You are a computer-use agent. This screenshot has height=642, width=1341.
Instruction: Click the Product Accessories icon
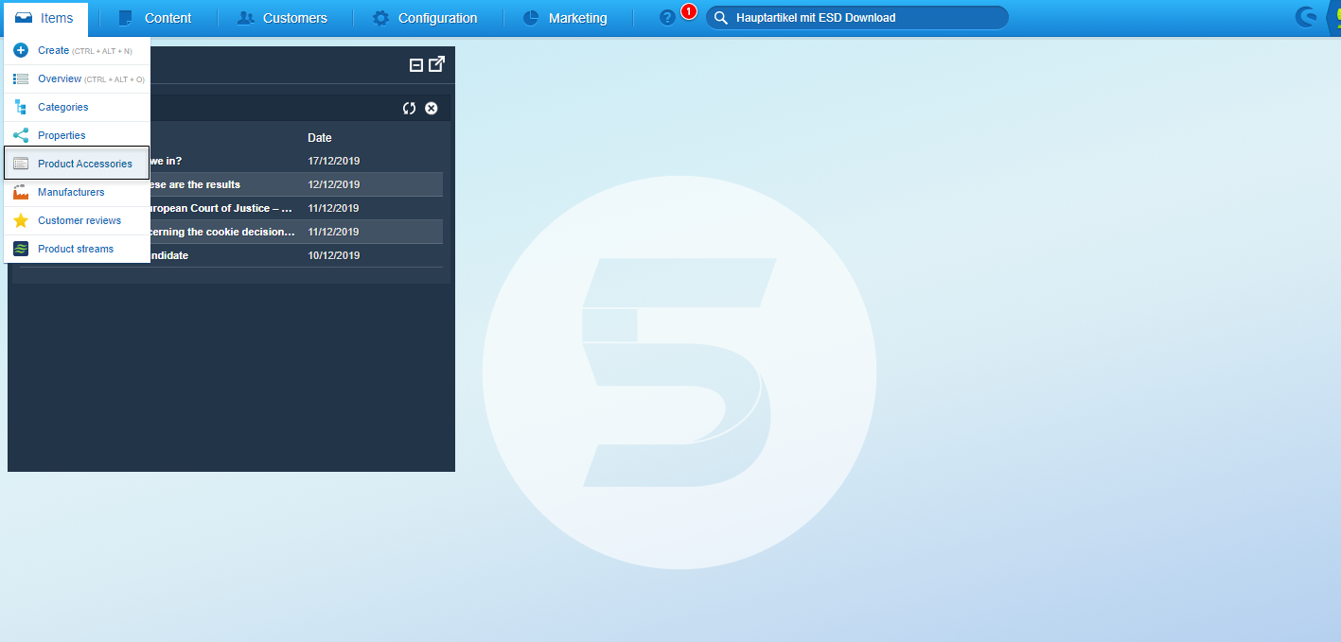[21, 164]
